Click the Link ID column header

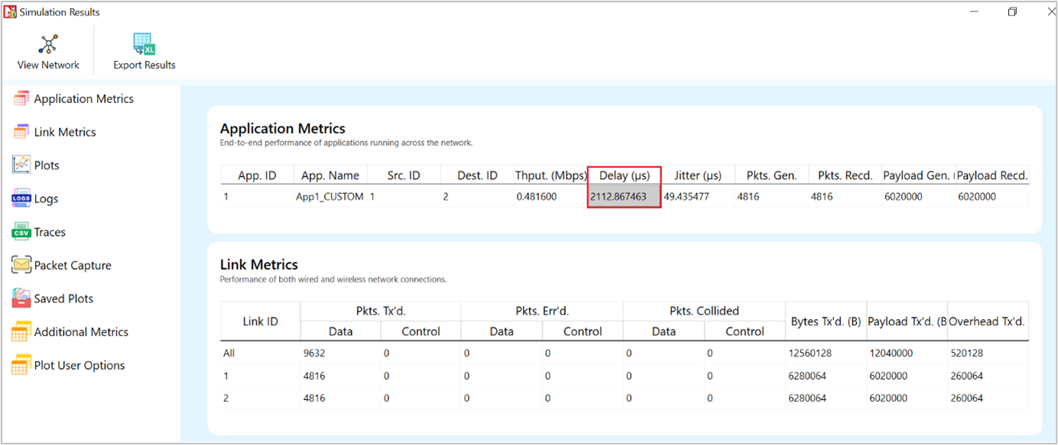click(260, 321)
